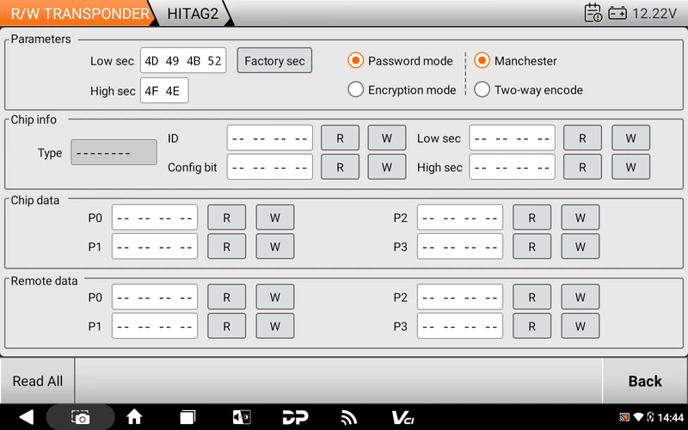Select Encryption mode radio button
Screen dimensions: 688x430
point(356,89)
